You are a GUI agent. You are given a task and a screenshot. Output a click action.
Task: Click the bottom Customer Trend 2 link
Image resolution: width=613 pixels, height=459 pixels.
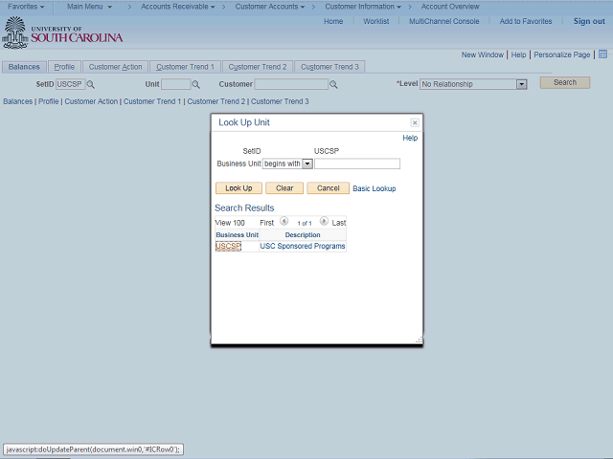(x=216, y=101)
